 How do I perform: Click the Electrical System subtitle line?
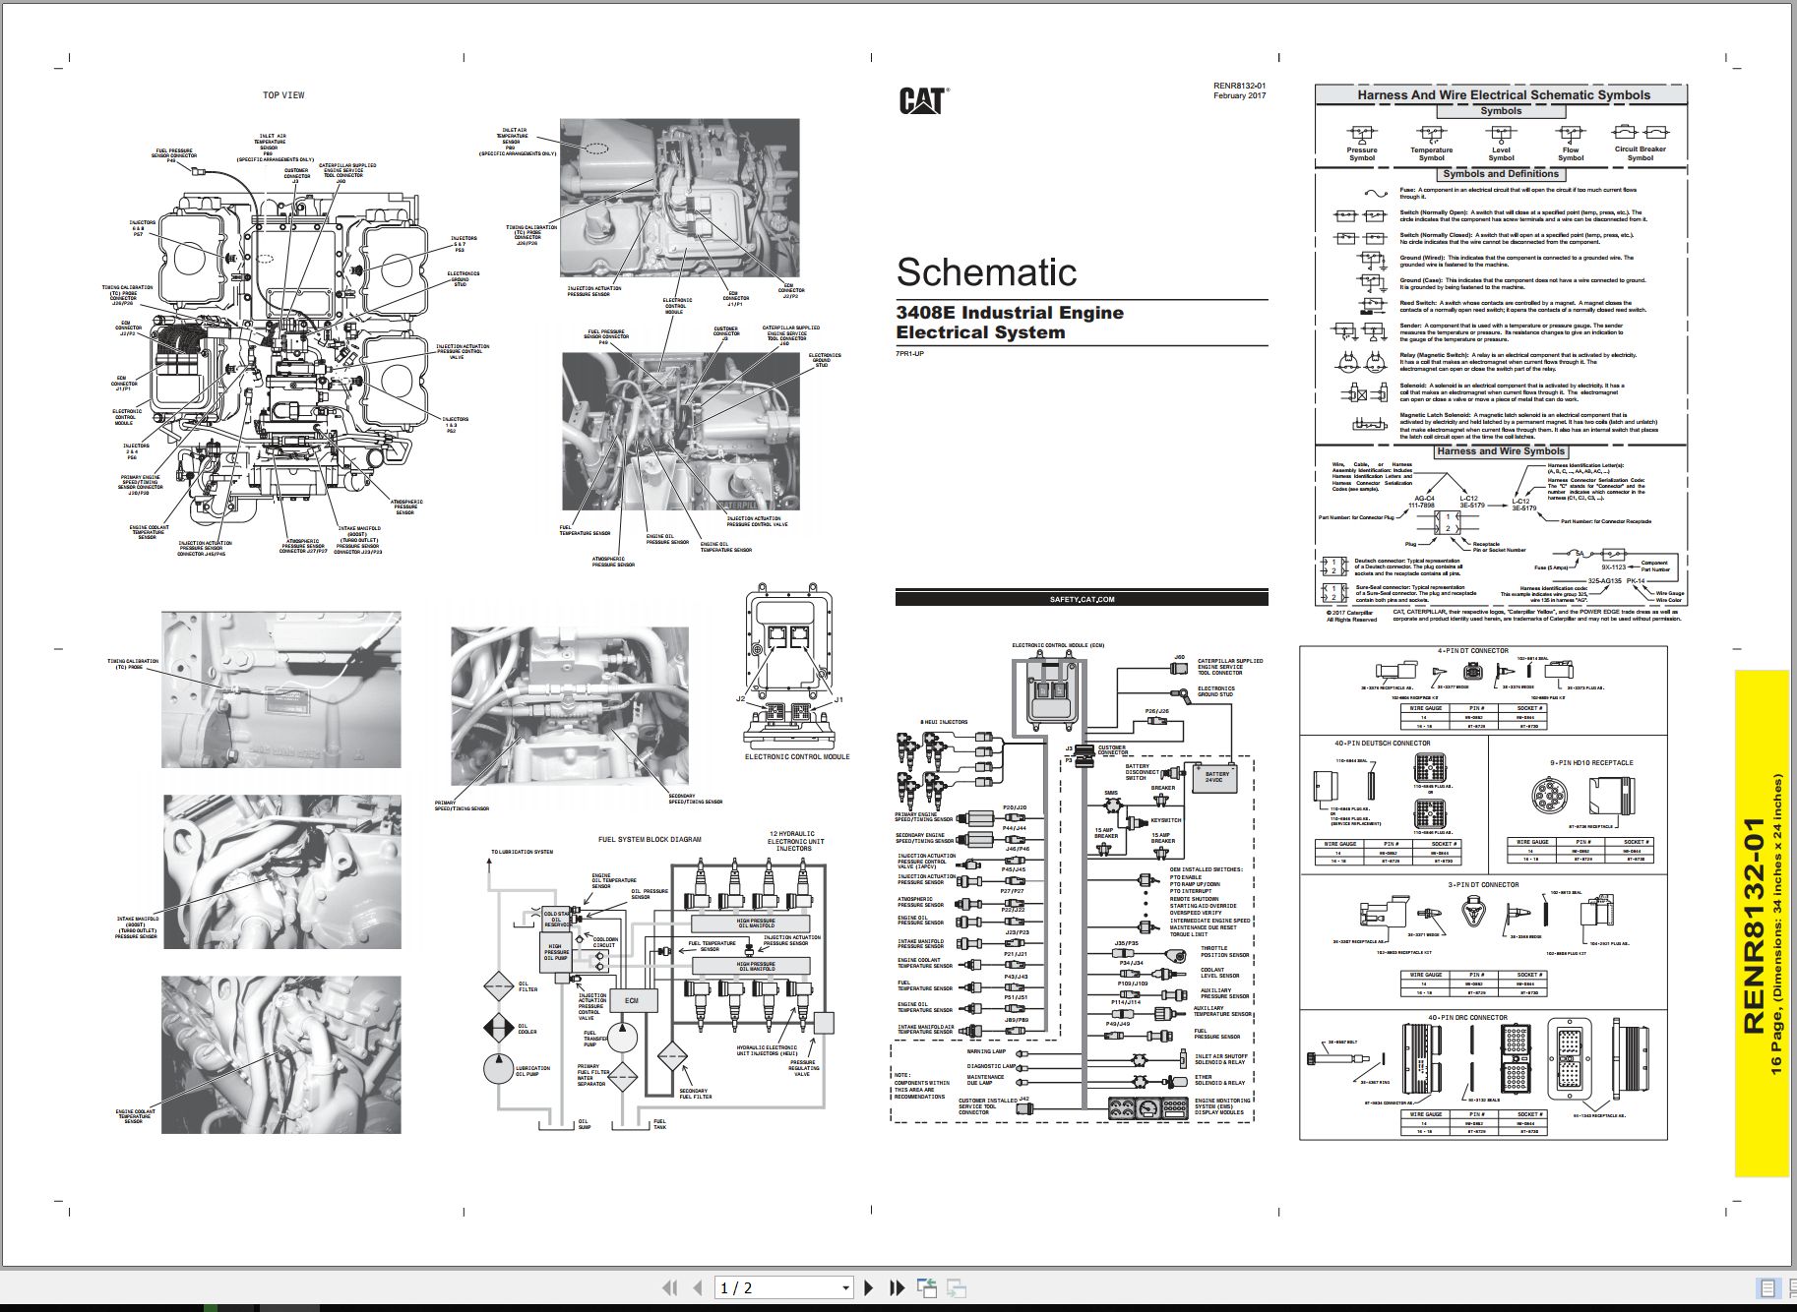[x=980, y=332]
